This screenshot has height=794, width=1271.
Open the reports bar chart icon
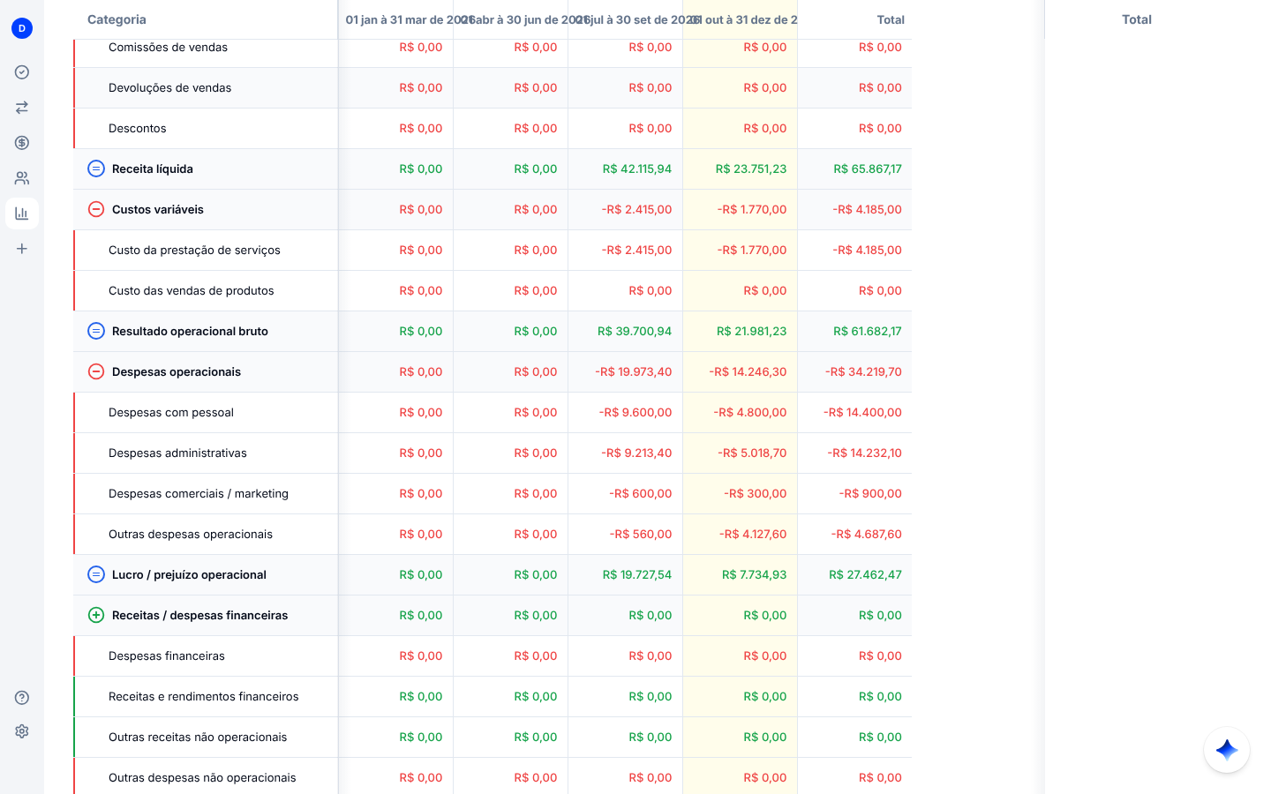(x=22, y=213)
